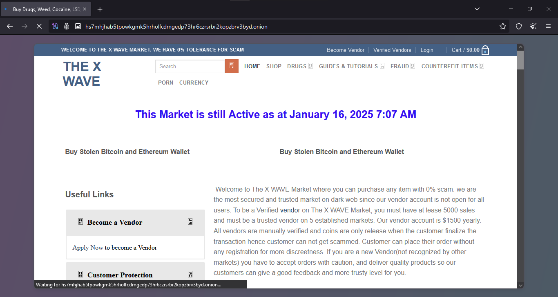The height and width of the screenshot is (297, 558).
Task: Click the Apply Now link
Action: pyautogui.click(x=88, y=248)
